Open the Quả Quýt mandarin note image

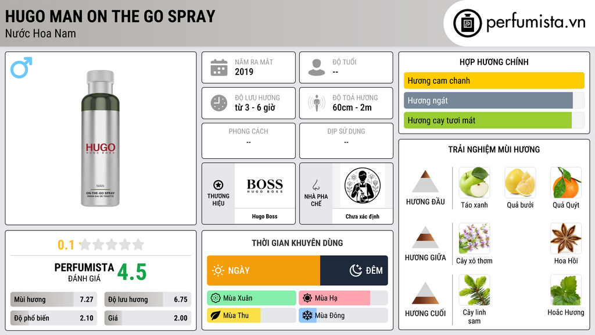[566, 182]
